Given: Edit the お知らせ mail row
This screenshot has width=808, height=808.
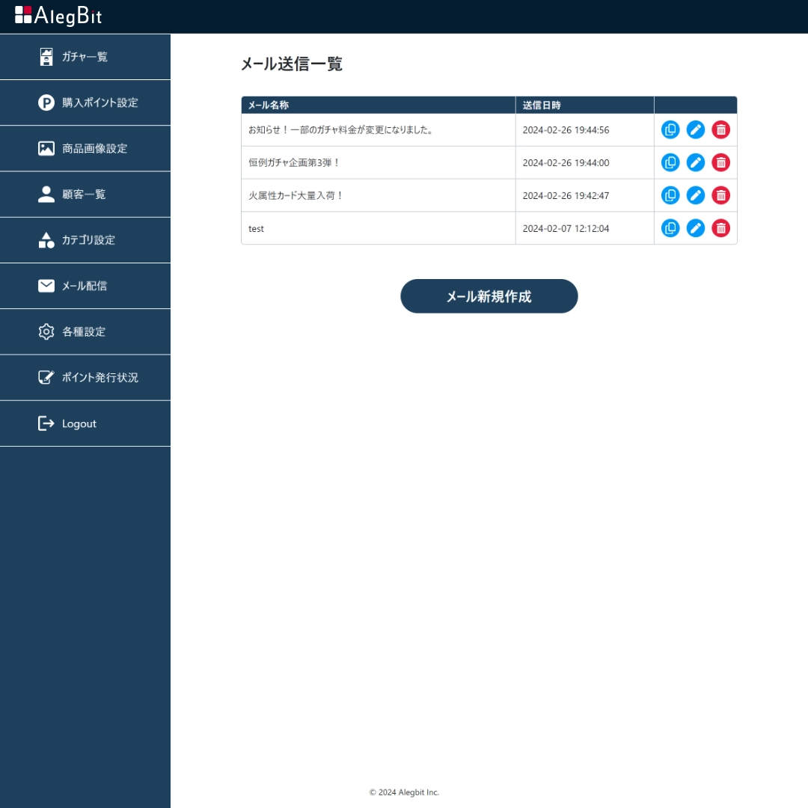Looking at the screenshot, I should [695, 130].
